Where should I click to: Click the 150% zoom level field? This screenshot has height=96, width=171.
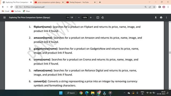point(85,18)
